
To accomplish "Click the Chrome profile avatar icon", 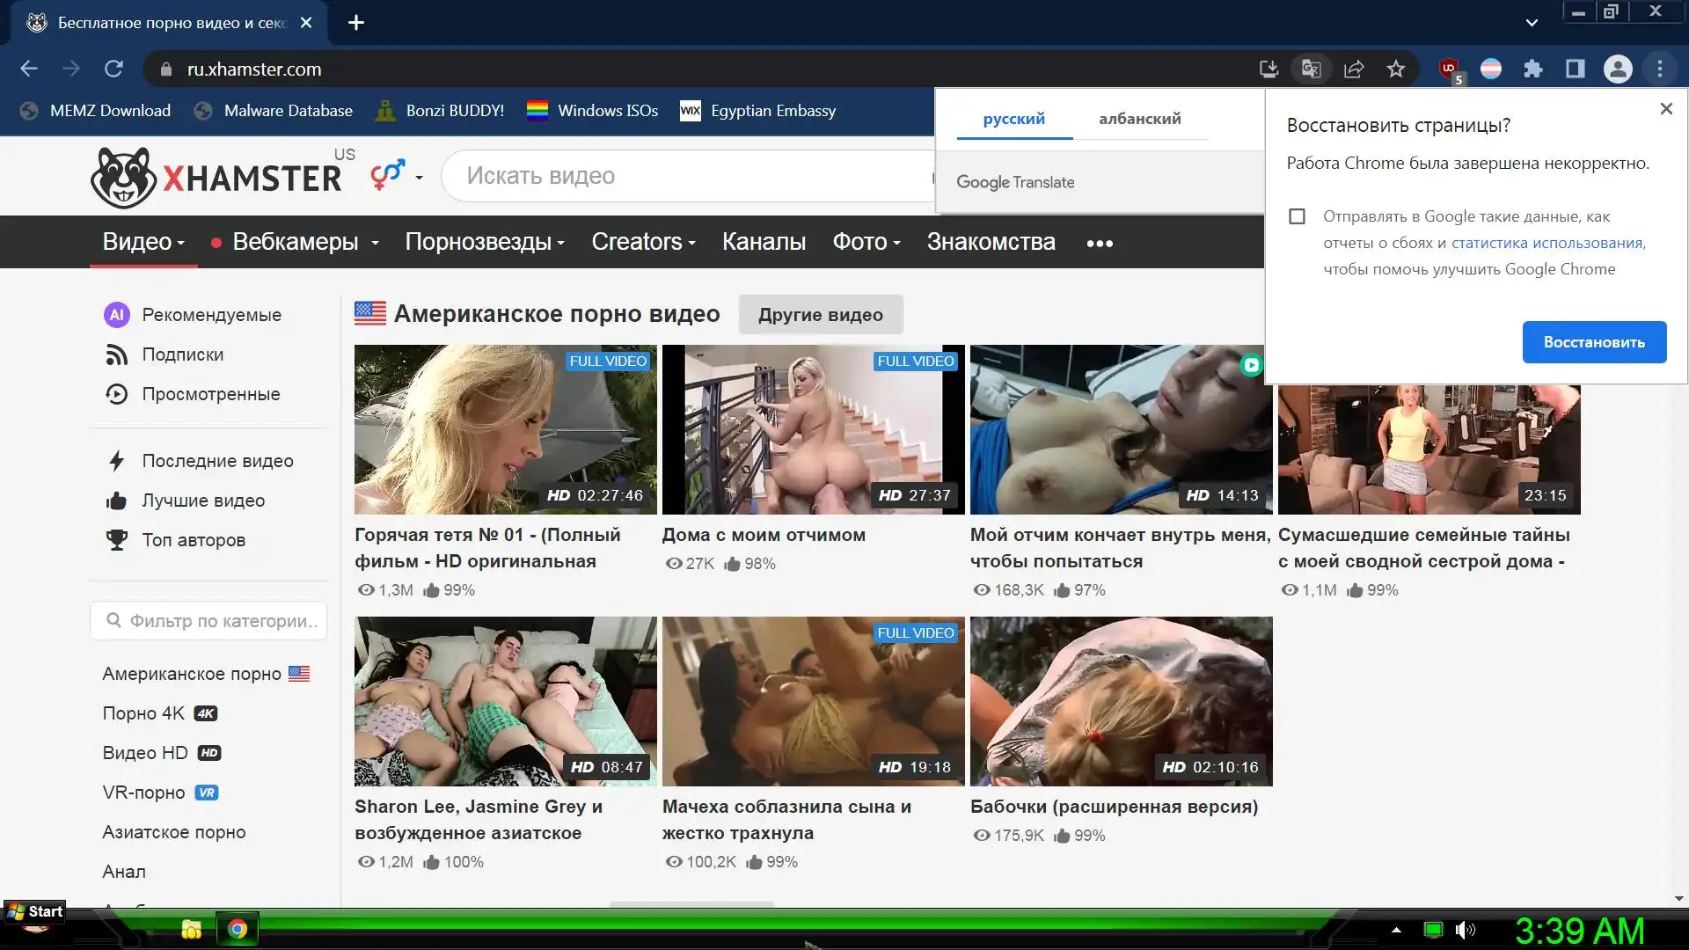I will [1618, 69].
